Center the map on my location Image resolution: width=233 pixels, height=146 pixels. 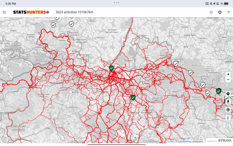coord(228,109)
